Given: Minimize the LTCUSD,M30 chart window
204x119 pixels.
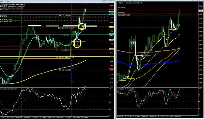Looking at the screenshot, I should tap(104, 2).
